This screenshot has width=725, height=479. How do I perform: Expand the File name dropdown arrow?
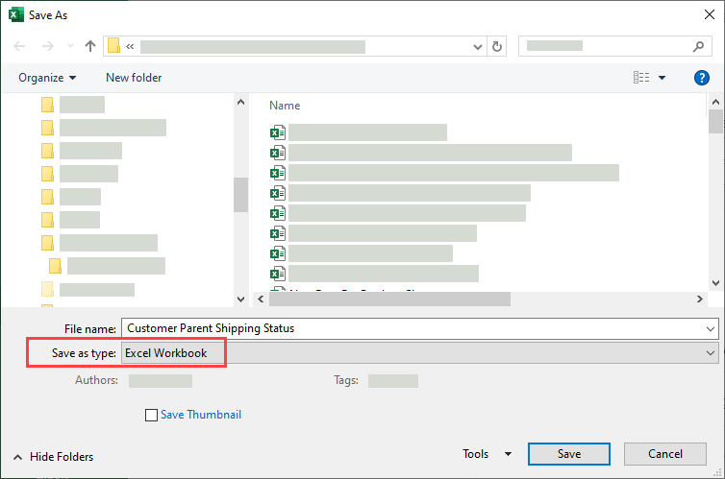(x=711, y=329)
